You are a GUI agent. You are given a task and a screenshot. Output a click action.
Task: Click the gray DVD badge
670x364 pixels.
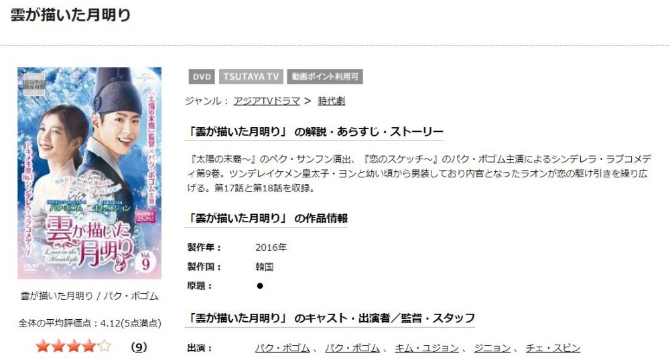tap(202, 77)
